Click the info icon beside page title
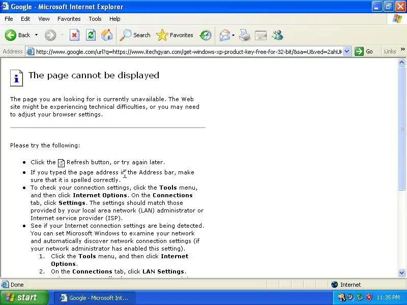The height and width of the screenshot is (305, 407). coord(16,78)
